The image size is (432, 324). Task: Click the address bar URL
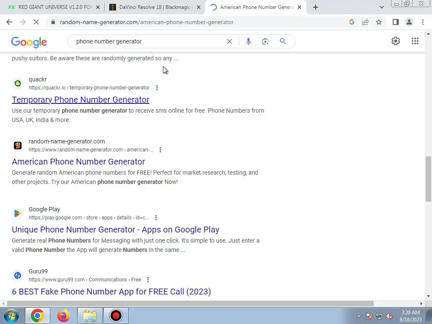pyautogui.click(x=146, y=22)
